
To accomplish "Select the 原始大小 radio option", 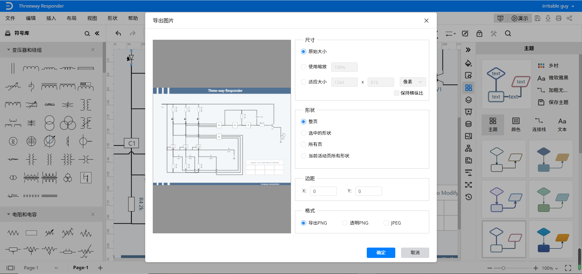I will tap(303, 52).
